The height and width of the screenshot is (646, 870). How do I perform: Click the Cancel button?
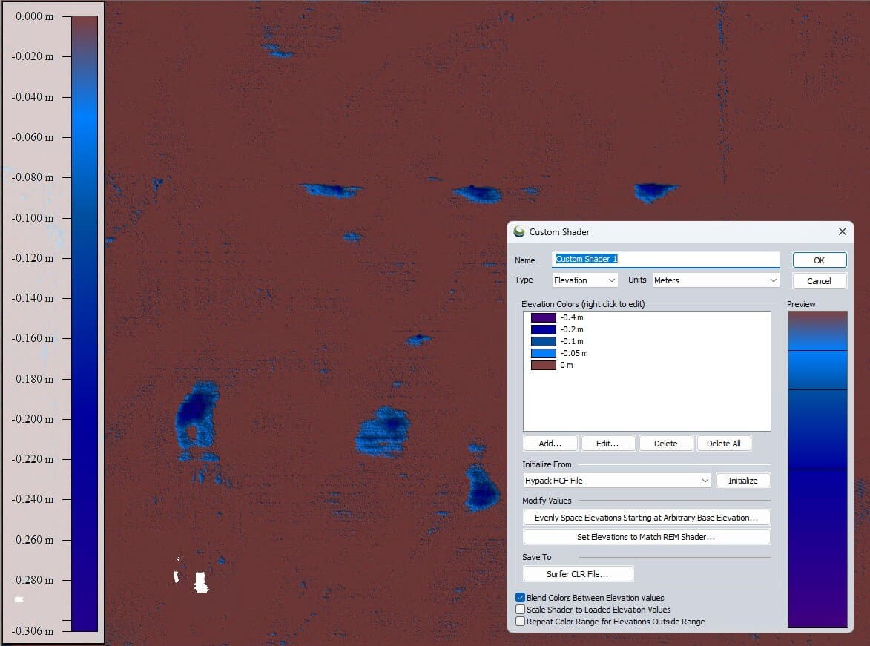tap(819, 281)
